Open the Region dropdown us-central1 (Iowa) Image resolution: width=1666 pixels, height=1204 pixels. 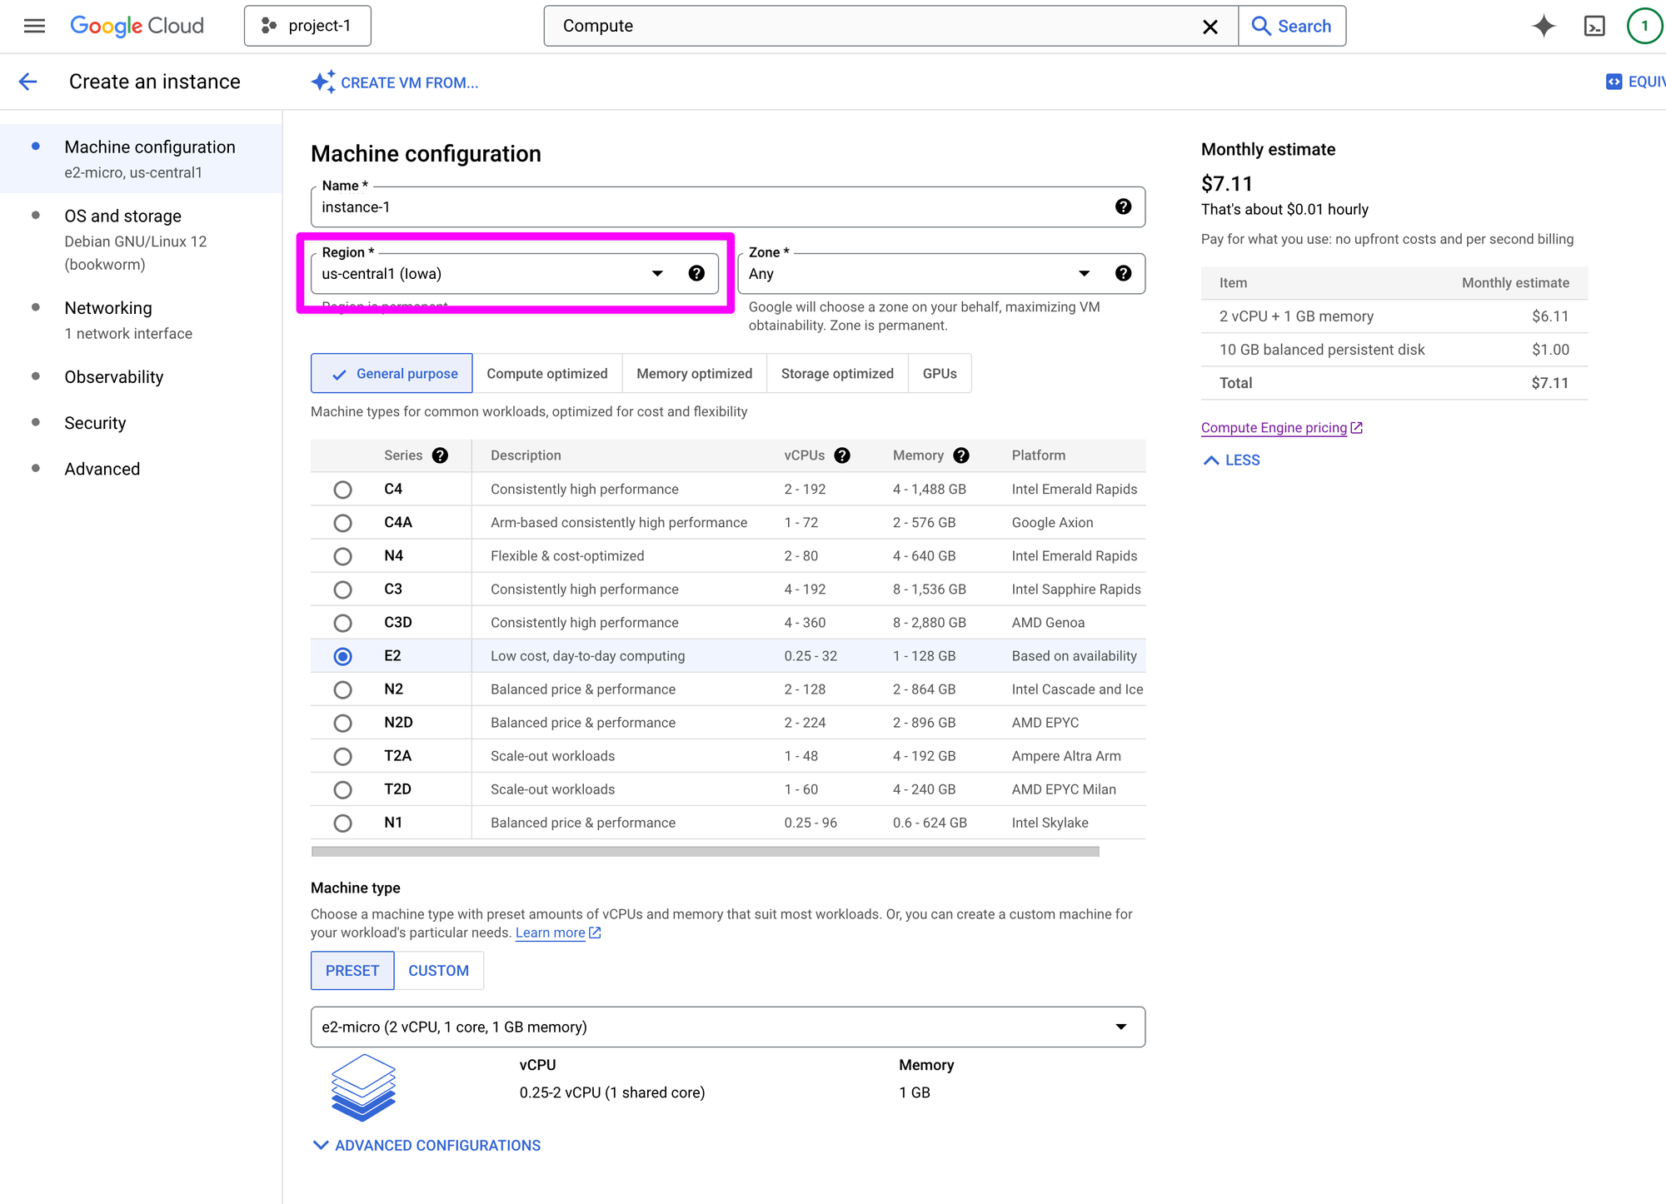pyautogui.click(x=491, y=274)
